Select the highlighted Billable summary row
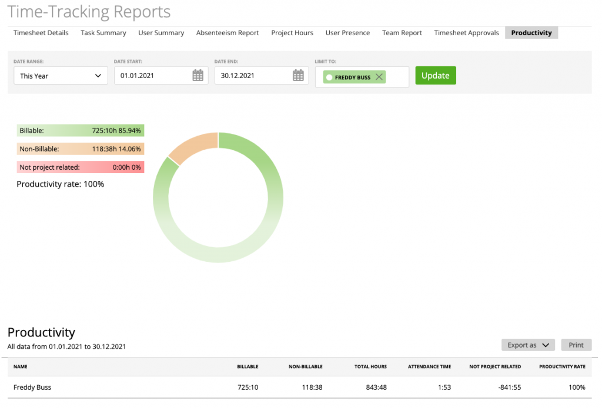 [80, 130]
